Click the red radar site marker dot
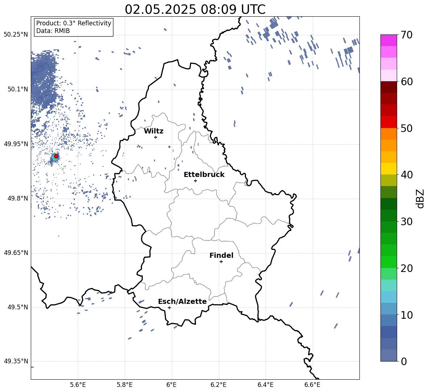This screenshot has width=429, height=392. click(x=56, y=156)
